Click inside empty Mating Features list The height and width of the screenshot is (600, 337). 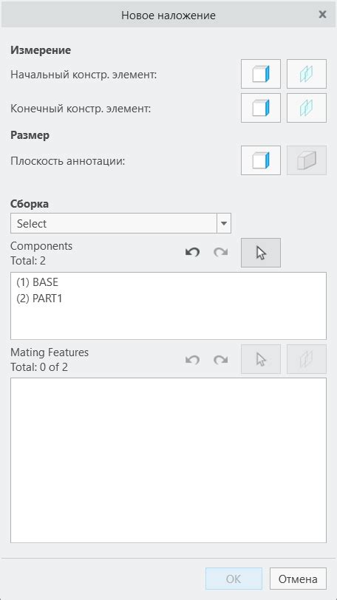(168, 460)
